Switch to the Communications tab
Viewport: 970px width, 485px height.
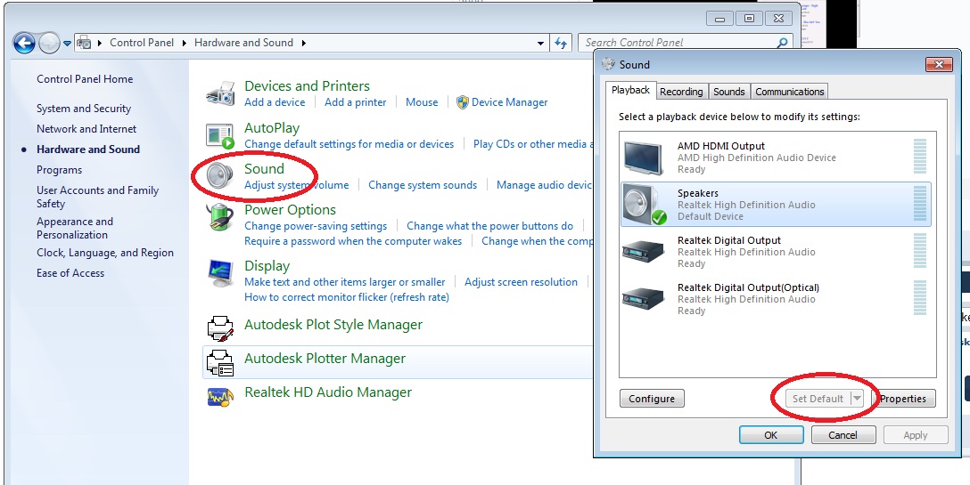pos(789,92)
